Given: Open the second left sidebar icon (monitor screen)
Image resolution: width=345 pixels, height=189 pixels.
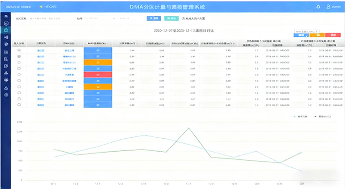Looking at the screenshot, I should pyautogui.click(x=6, y=23).
